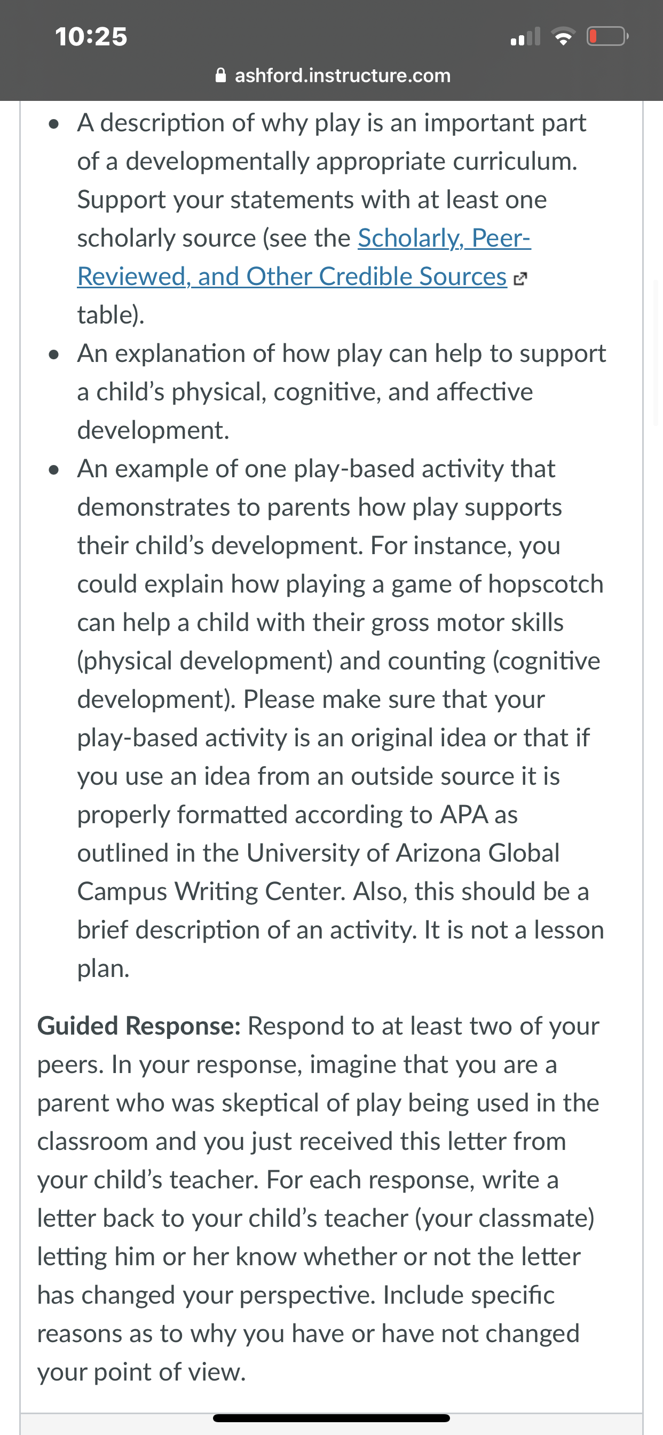Tap the 'It is not a lesson' sentence
The width and height of the screenshot is (663, 1435).
tap(514, 930)
